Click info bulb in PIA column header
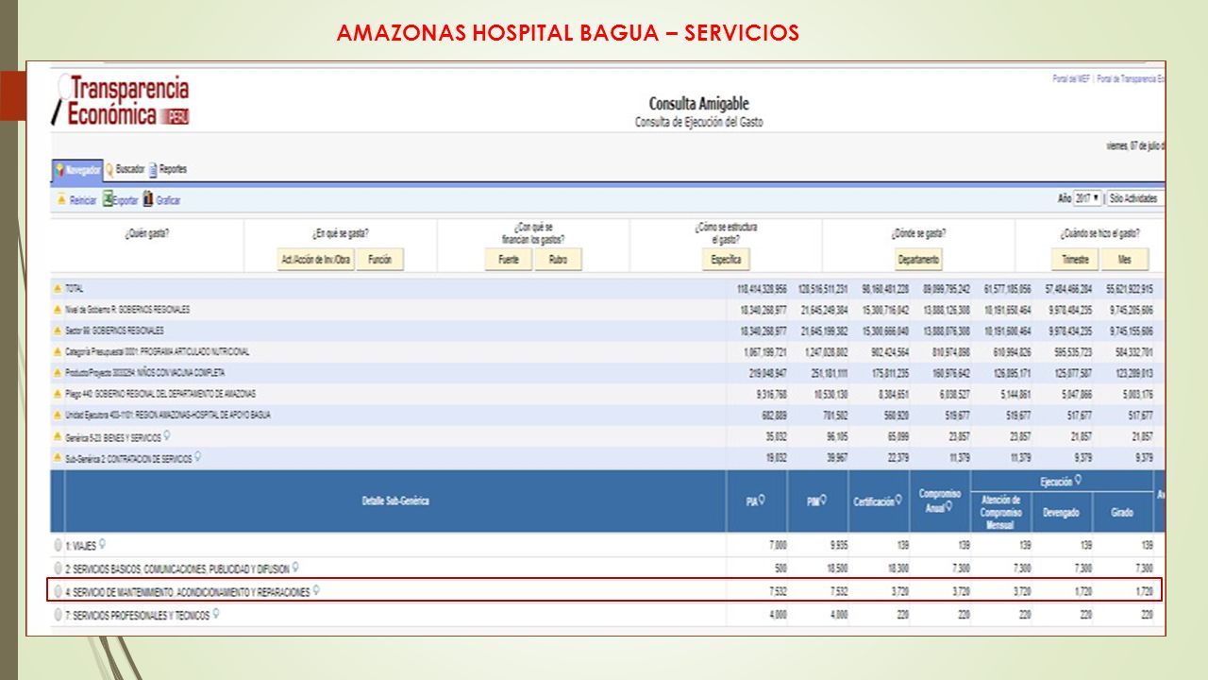This screenshot has width=1208, height=680. pyautogui.click(x=761, y=501)
